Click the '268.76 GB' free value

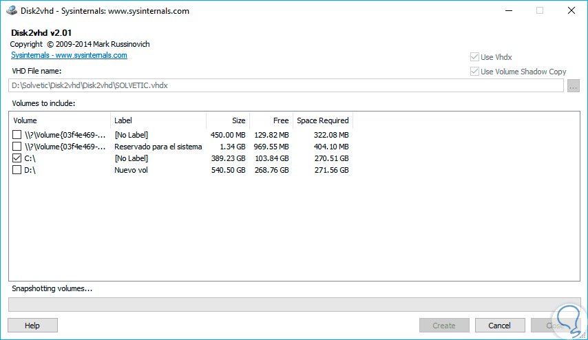pos(272,170)
